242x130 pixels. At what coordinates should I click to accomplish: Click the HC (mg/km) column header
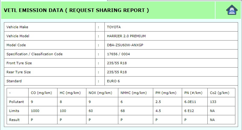(70, 93)
